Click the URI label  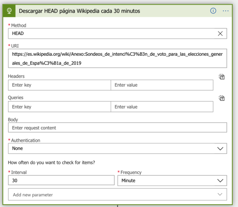[15, 46]
